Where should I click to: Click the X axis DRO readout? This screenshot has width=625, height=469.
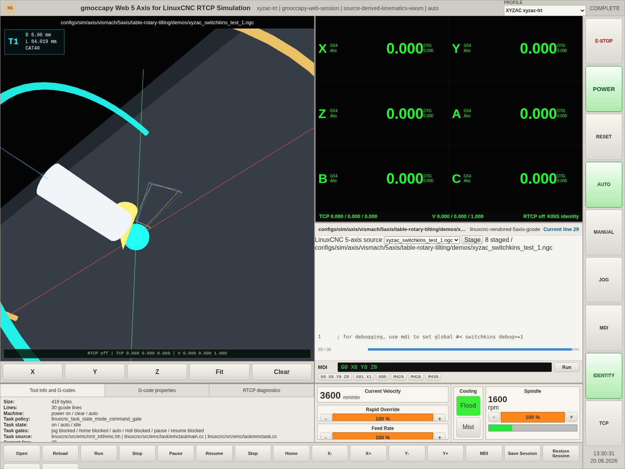382,48
